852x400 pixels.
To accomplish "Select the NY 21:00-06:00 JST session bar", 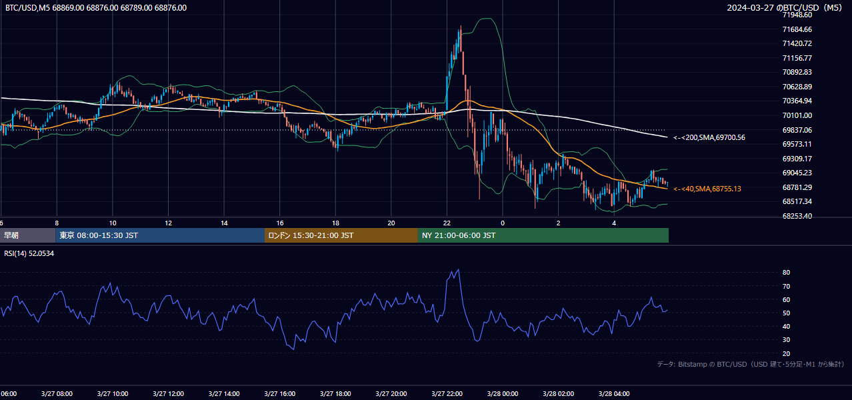I will coord(543,235).
